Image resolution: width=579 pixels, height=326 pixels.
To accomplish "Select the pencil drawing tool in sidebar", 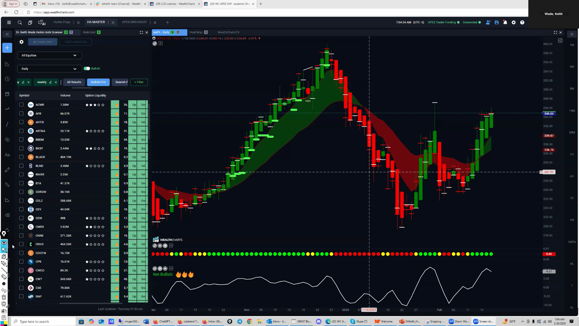I will click(7, 170).
